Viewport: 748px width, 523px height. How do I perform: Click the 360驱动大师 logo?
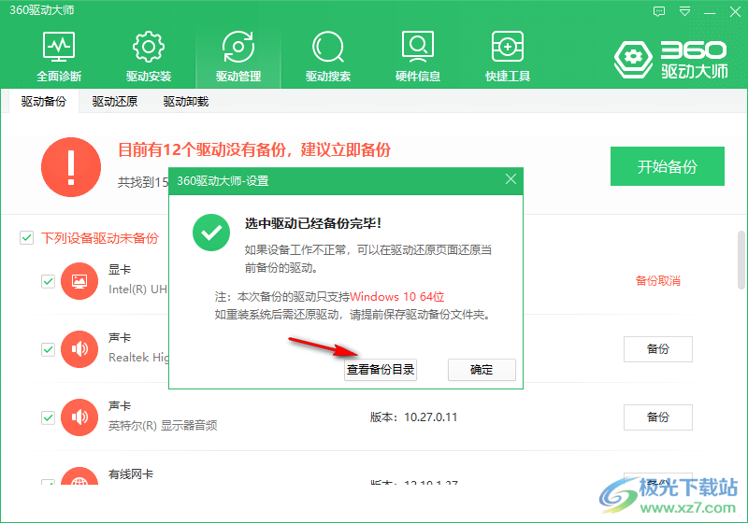[670, 60]
